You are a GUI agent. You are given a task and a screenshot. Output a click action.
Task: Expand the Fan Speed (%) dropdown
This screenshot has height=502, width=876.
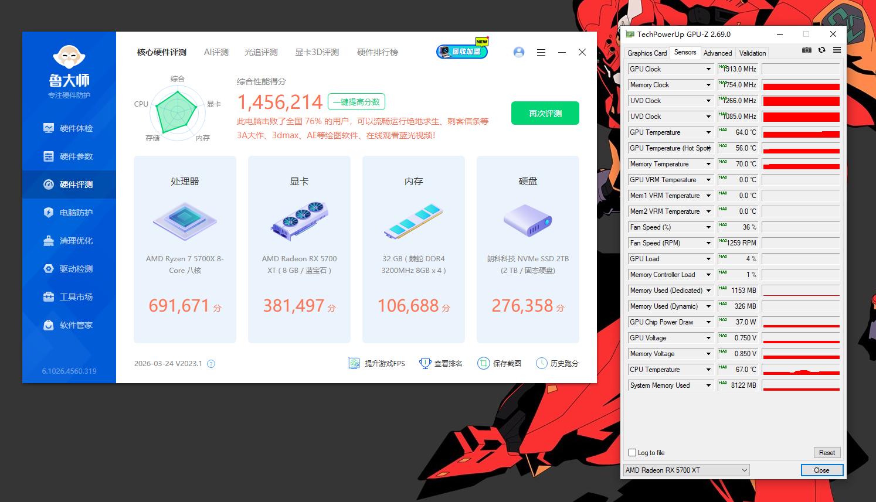[x=708, y=227]
